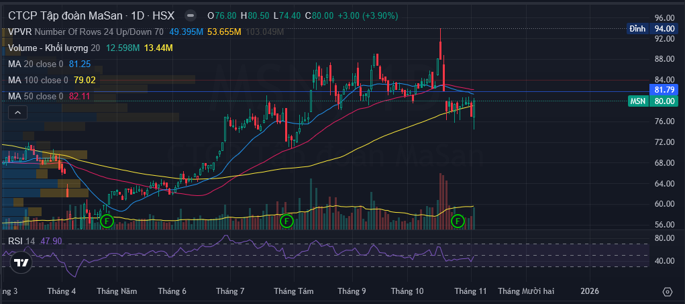Click the first F event marker near Tháng Năm
Screen dimensions: 685x304
click(106, 220)
